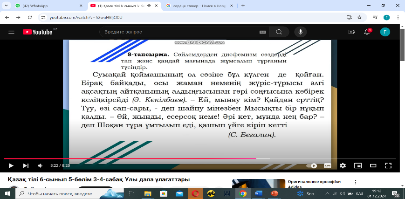Click the YouTube search magnifier button
The image size is (405, 199).
279,32
